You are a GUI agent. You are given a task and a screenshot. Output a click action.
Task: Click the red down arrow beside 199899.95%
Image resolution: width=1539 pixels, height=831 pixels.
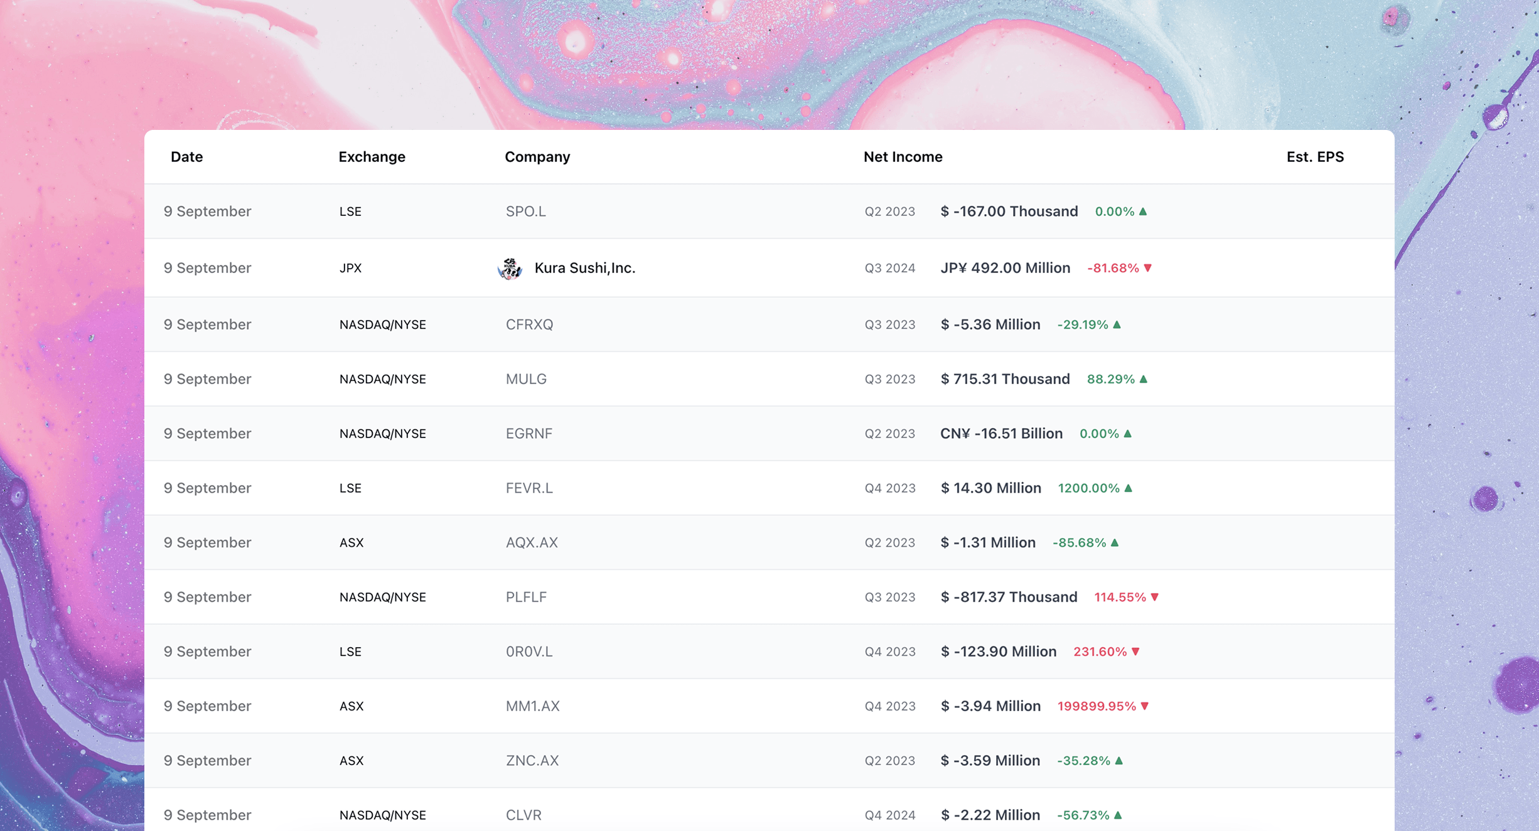coord(1145,706)
